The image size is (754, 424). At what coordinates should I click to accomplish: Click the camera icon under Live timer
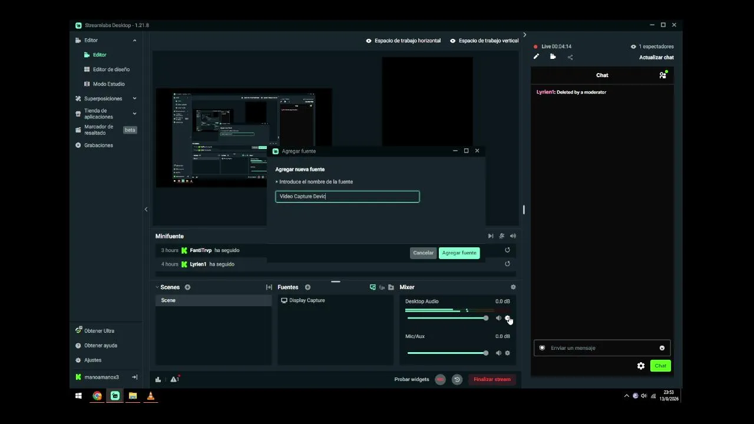point(553,57)
